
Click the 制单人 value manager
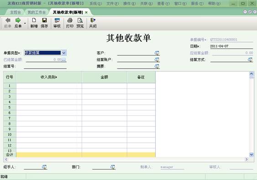167,167
